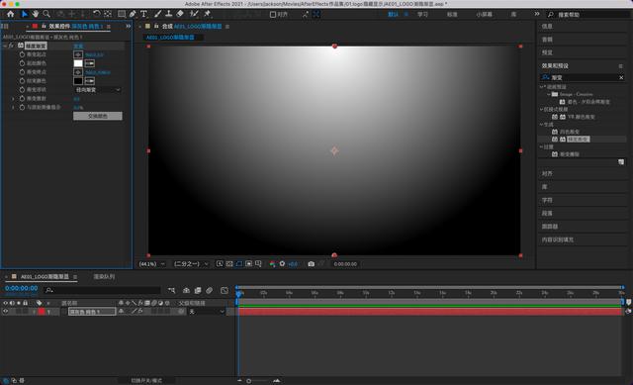This screenshot has height=385, width=633.
Task: Open the Graph Editor icon
Action: click(225, 290)
